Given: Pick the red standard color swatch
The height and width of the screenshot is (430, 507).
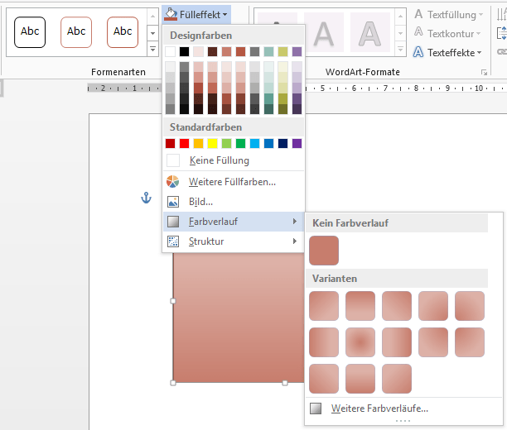Looking at the screenshot, I should pyautogui.click(x=184, y=143).
